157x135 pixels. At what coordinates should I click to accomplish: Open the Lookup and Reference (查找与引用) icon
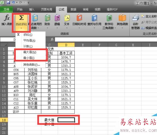click(x=95, y=18)
